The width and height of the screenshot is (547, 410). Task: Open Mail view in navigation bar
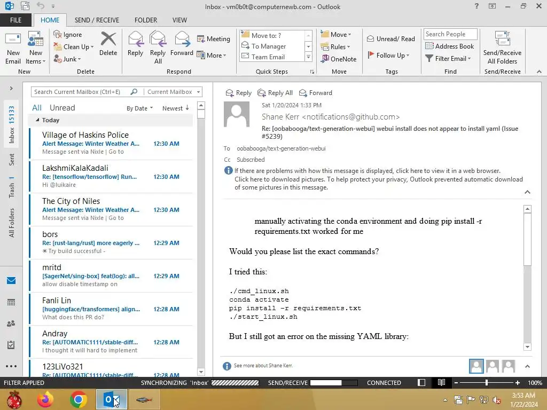11,280
